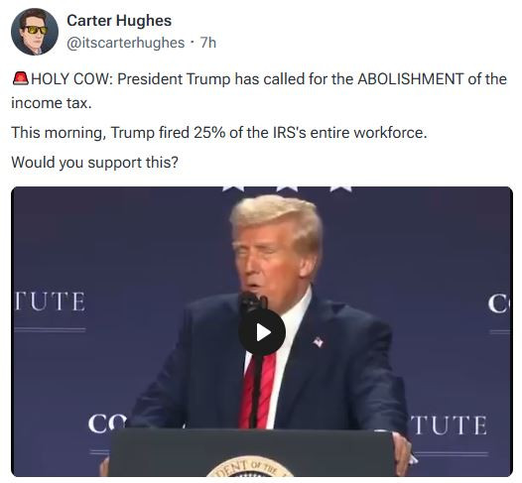
Task: Click the Carter Hughes display name
Action: pyautogui.click(x=119, y=21)
